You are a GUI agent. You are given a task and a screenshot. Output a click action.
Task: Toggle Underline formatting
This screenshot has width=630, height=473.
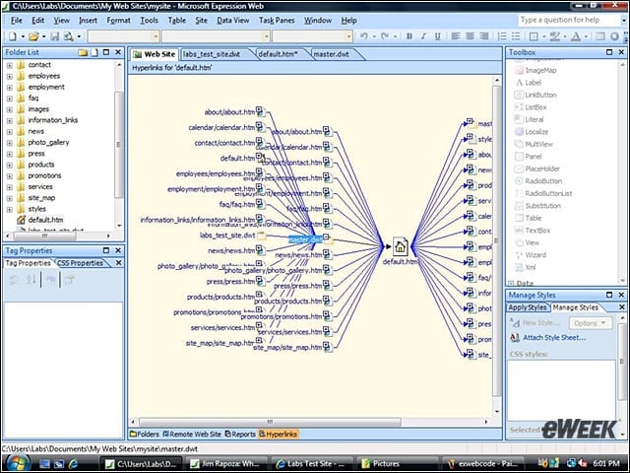pos(437,36)
